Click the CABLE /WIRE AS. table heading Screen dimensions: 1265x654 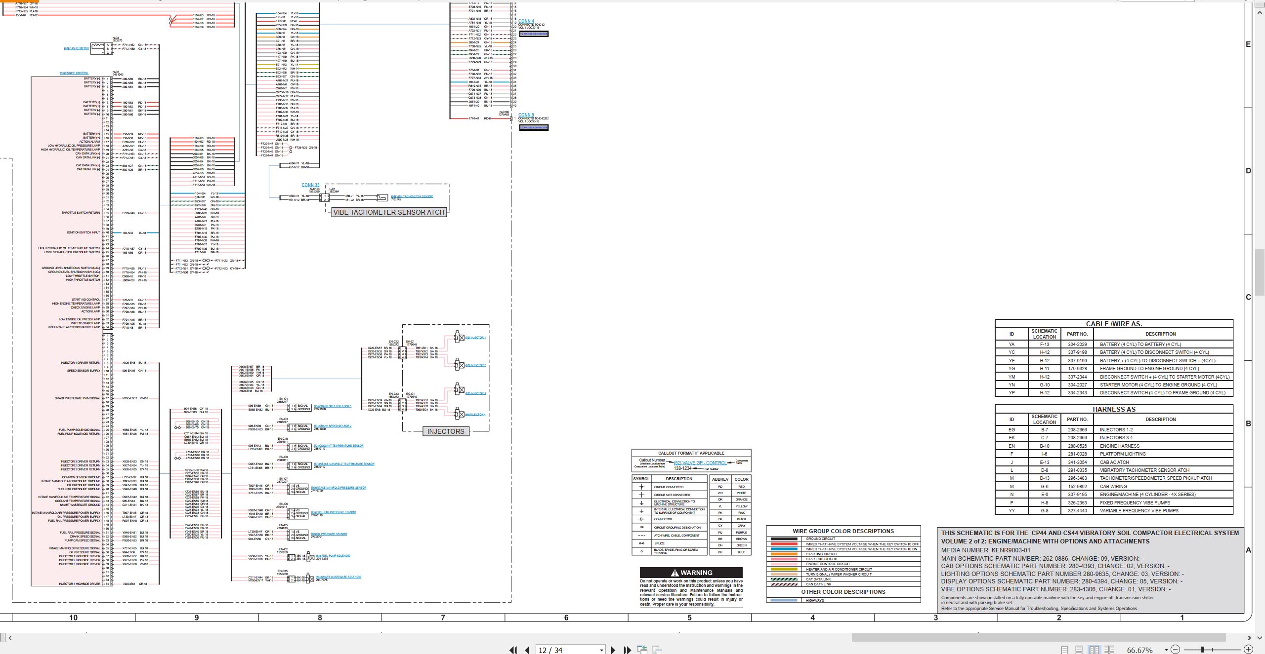click(1114, 324)
